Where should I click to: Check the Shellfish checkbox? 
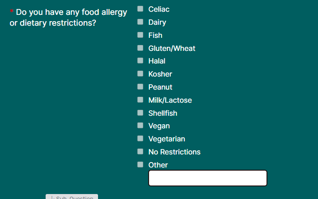140,113
